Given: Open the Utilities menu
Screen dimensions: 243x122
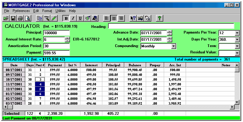Looking at the screenshot, I should pyautogui.click(x=60, y=11).
